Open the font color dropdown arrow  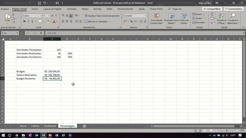coord(57,21)
